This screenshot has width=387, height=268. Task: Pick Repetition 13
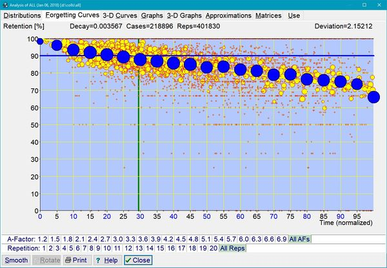(x=139, y=248)
